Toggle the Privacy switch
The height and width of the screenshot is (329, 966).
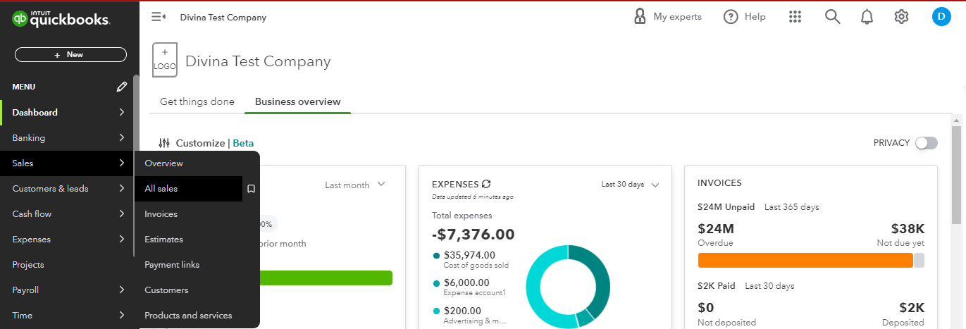(926, 143)
